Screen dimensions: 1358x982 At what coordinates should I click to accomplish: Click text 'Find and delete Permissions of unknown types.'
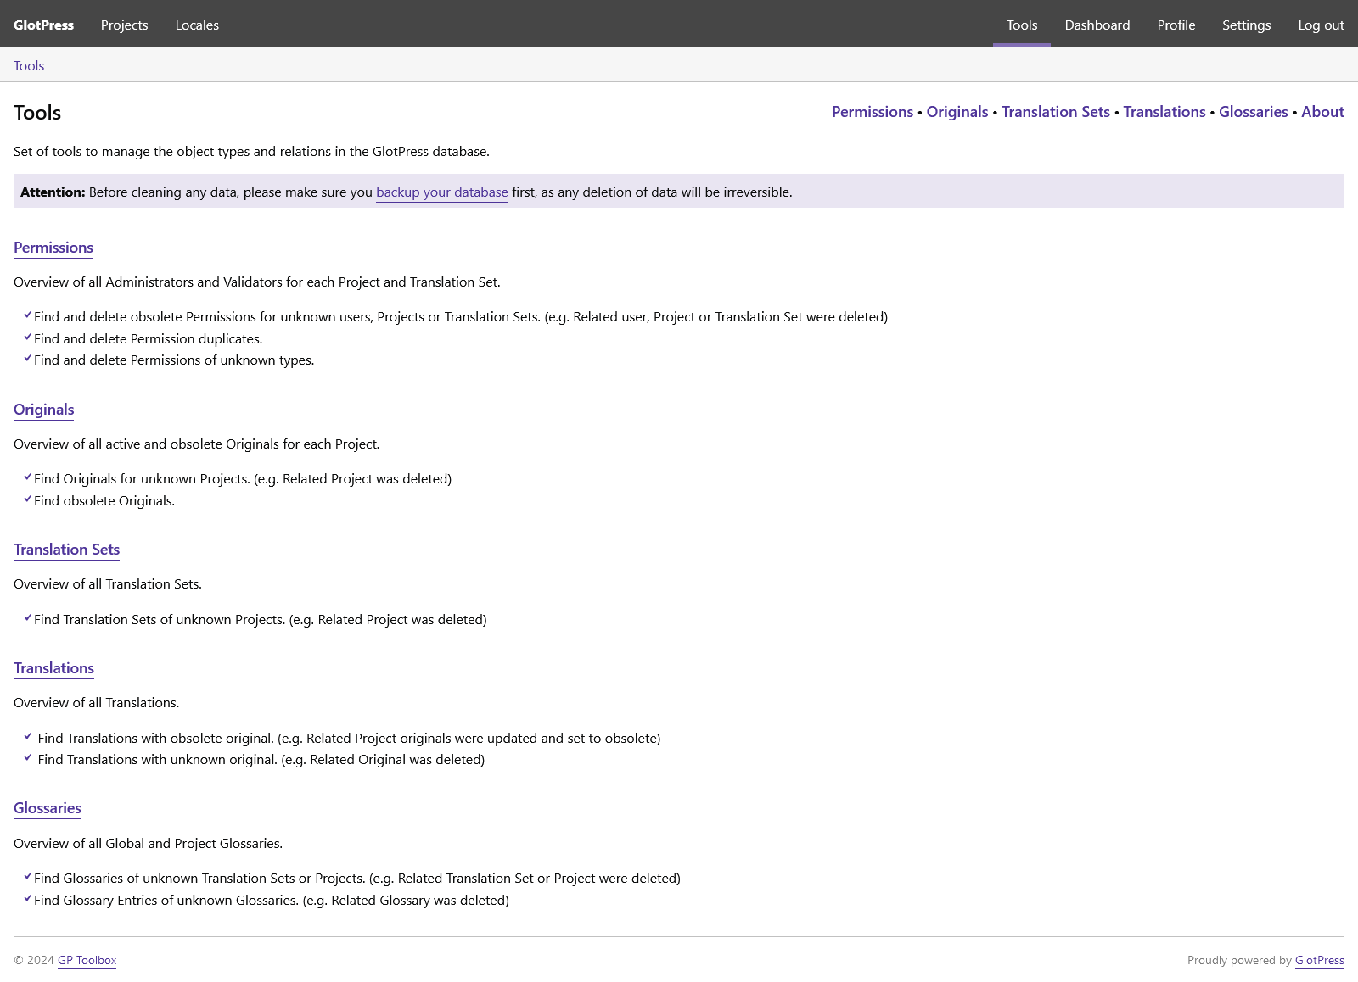(174, 360)
